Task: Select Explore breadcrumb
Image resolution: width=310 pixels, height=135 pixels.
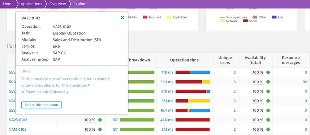Action: pos(80,4)
